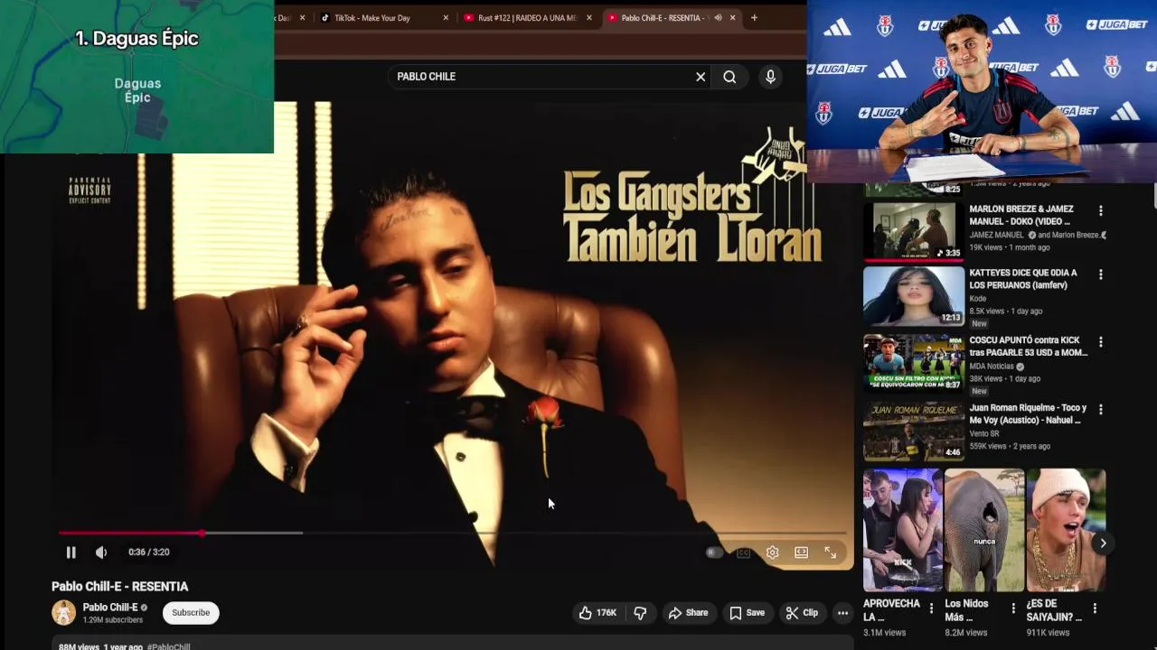This screenshot has width=1157, height=650.
Task: Like the video with 176K likes
Action: [597, 613]
